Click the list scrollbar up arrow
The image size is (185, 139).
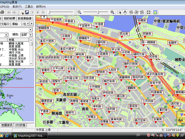31,40
